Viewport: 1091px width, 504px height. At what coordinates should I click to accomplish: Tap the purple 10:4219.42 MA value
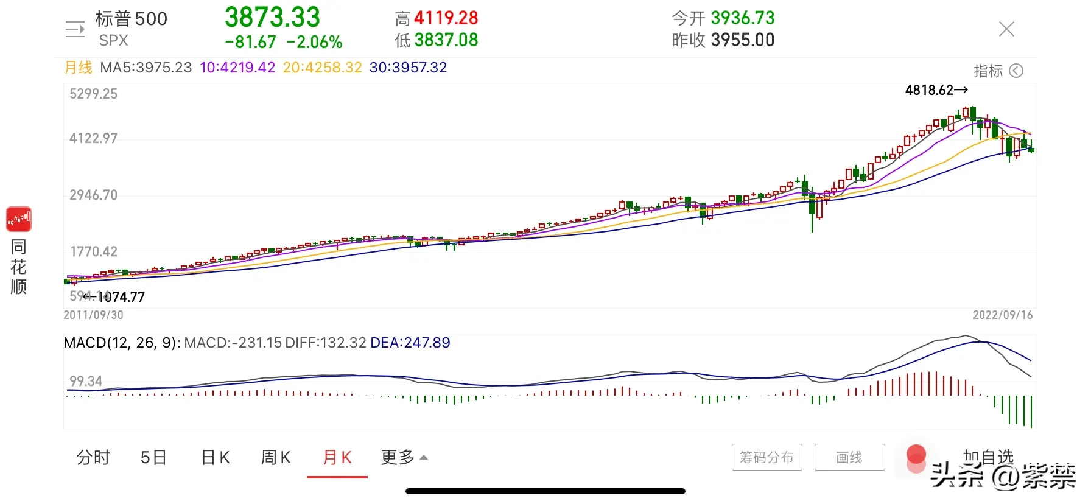click(x=237, y=67)
